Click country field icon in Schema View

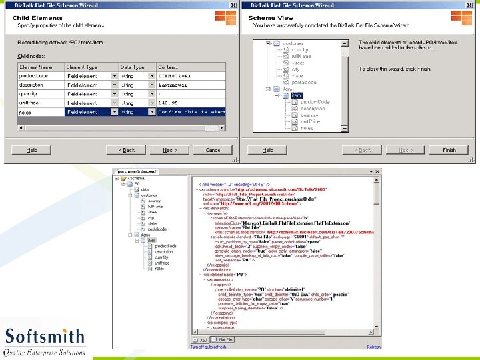pos(285,50)
